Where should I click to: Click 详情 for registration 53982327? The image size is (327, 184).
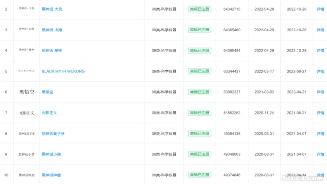(x=320, y=92)
